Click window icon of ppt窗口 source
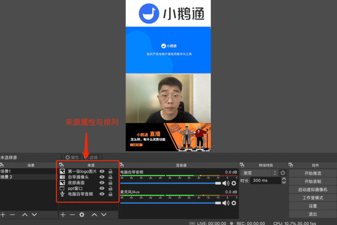337x225 pixels. [62, 188]
